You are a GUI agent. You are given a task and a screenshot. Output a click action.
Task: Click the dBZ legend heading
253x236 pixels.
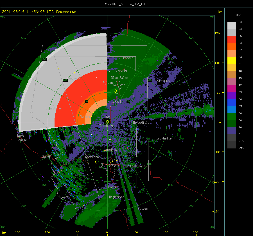(238, 15)
